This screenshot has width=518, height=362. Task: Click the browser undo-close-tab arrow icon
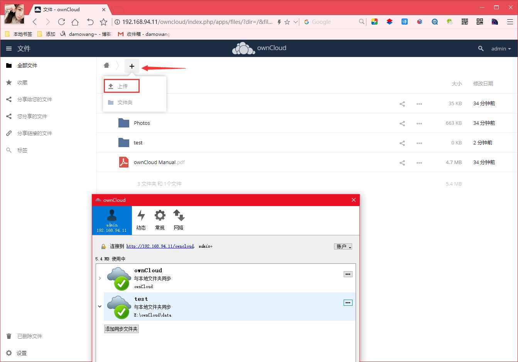(90, 22)
